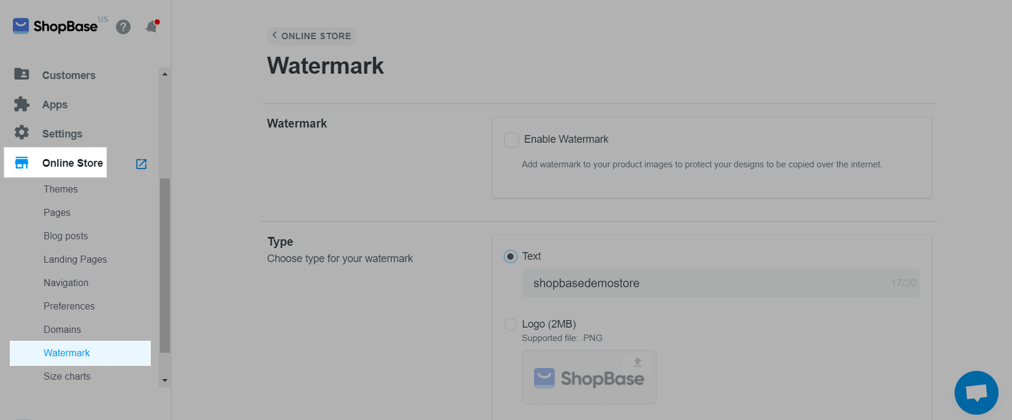Click the Settings gear icon

(x=22, y=133)
